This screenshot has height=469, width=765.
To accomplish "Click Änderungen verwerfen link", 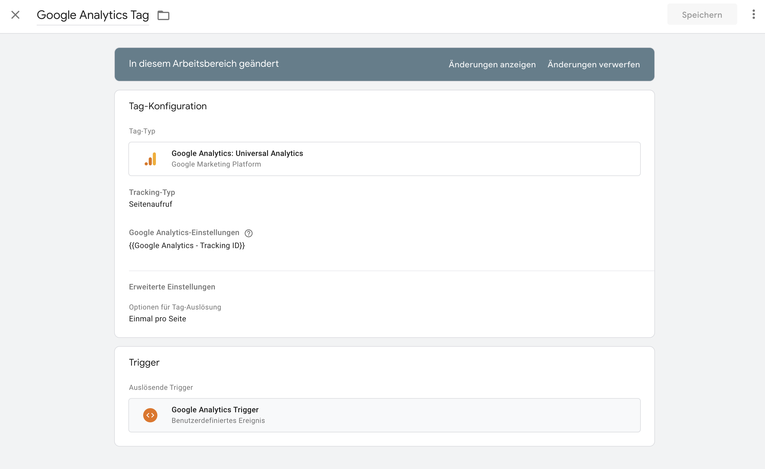I will coord(593,64).
